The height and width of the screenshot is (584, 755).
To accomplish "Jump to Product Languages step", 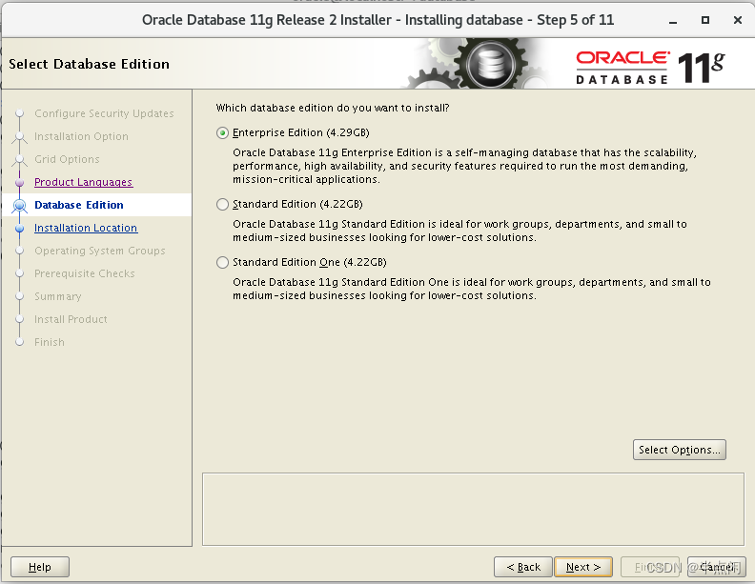I will [83, 182].
